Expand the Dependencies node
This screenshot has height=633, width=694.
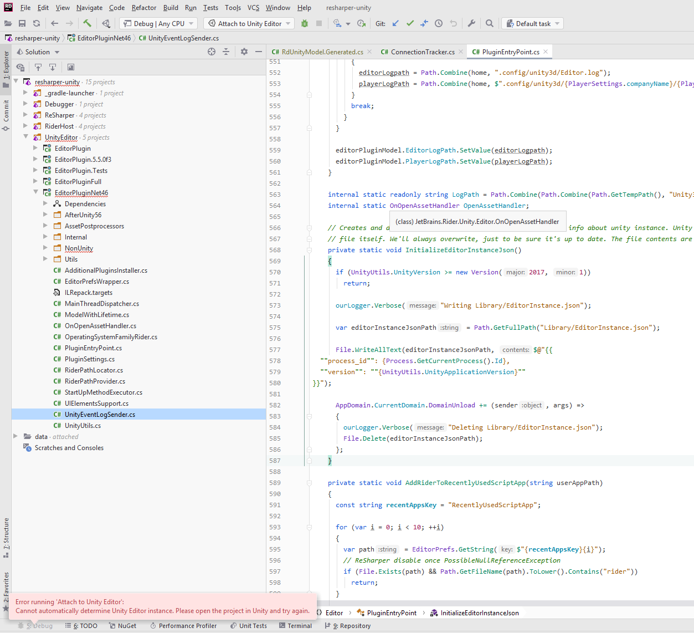click(45, 204)
